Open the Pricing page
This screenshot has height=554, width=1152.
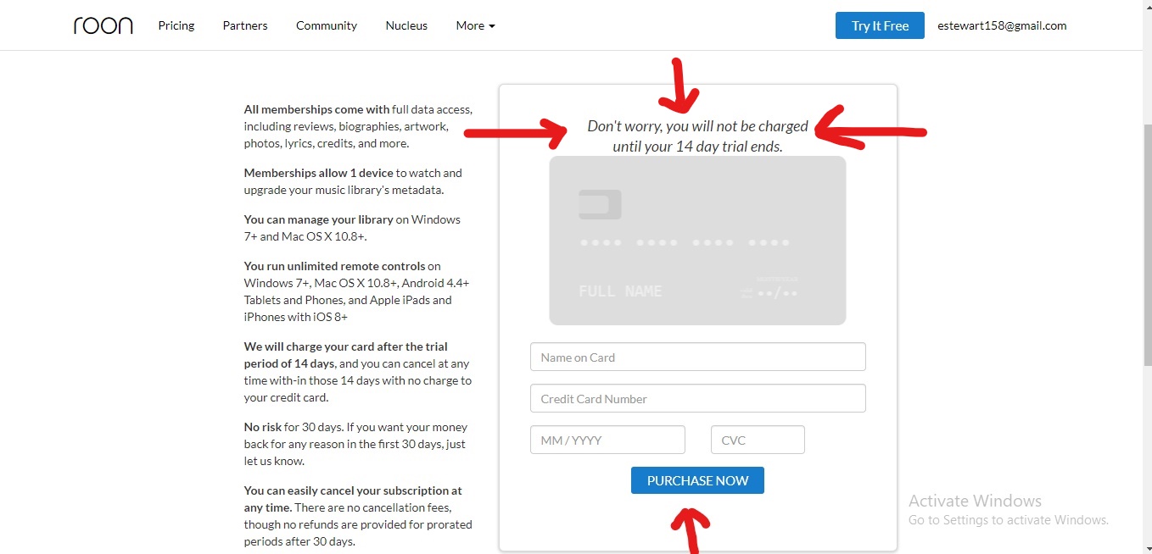176,25
